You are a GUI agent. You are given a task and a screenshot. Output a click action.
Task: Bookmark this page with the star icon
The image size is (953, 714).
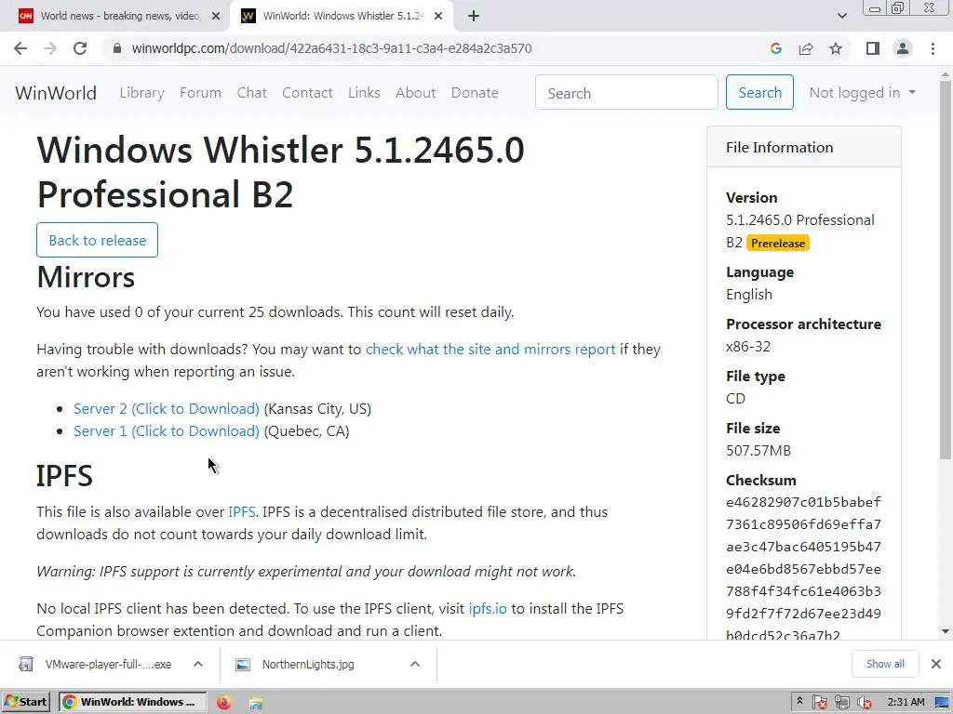point(836,48)
